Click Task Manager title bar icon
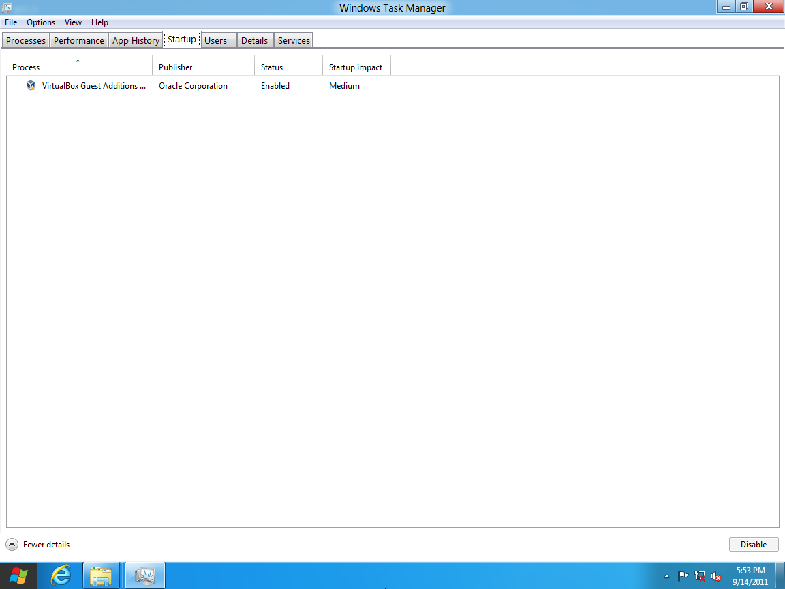The image size is (785, 589). (x=7, y=7)
